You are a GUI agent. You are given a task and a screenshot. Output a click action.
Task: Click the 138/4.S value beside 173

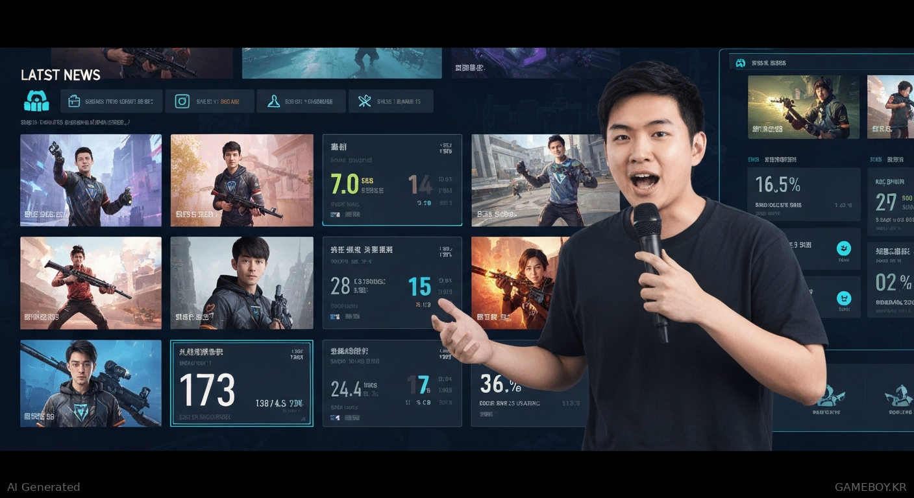click(279, 403)
